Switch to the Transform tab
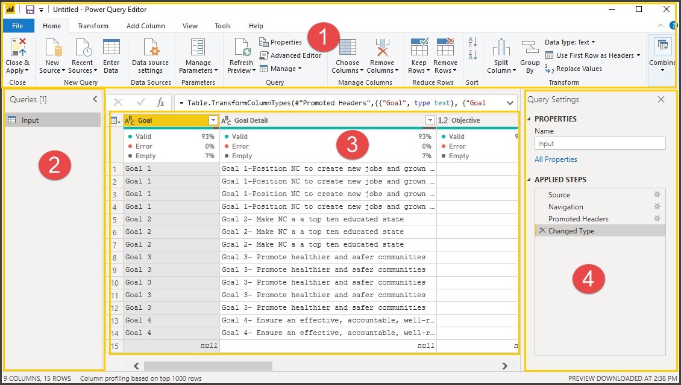 click(x=93, y=26)
